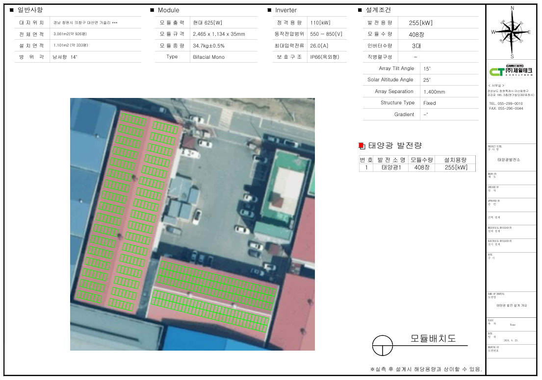This screenshot has width=542, height=380.
Task: Click the TEL. 055-299-0010 phone number
Action: coord(506,104)
